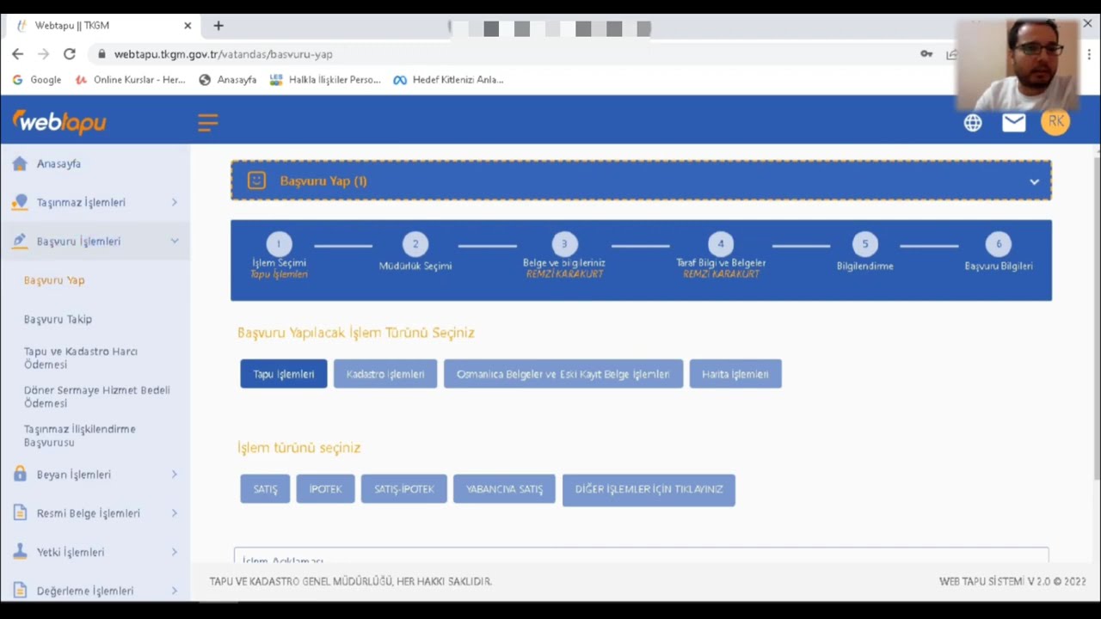Open the Anasayfa bookmark in bookmarks bar
This screenshot has height=619, width=1101.
pyautogui.click(x=228, y=79)
